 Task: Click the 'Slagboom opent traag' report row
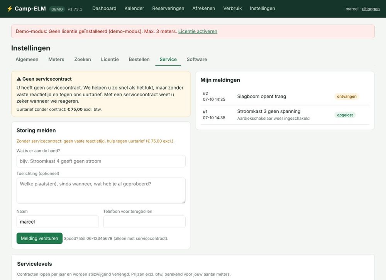point(285,96)
